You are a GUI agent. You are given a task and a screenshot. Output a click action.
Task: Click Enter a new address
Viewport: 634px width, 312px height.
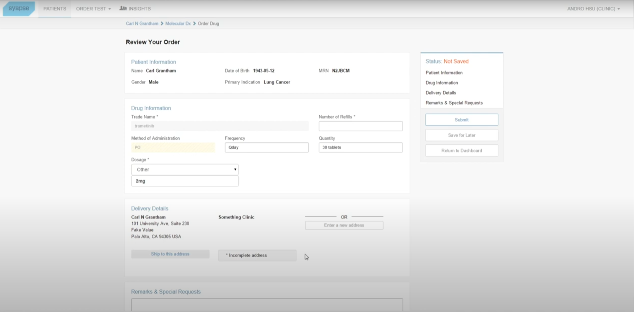pyautogui.click(x=344, y=225)
